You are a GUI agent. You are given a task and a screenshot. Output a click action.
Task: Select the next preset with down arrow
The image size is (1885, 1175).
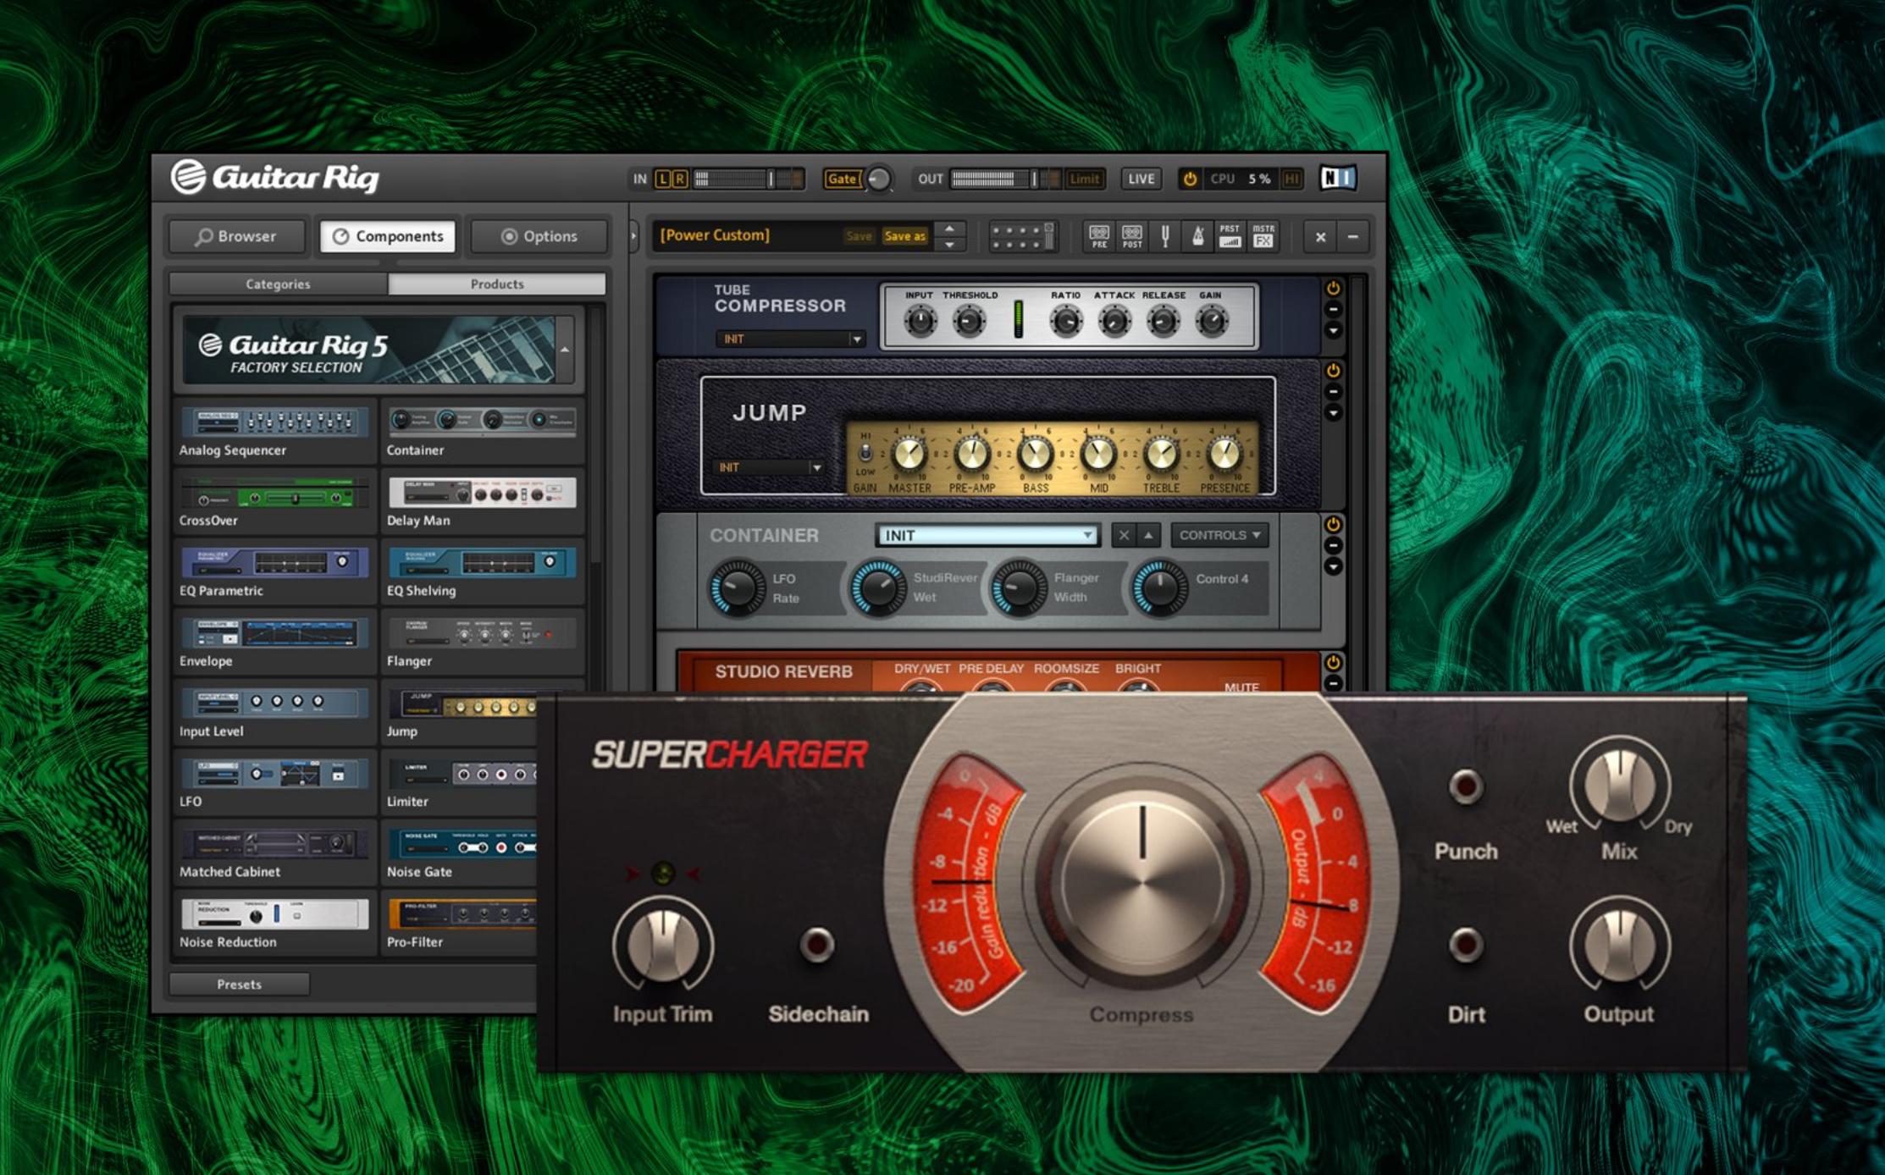(x=950, y=245)
